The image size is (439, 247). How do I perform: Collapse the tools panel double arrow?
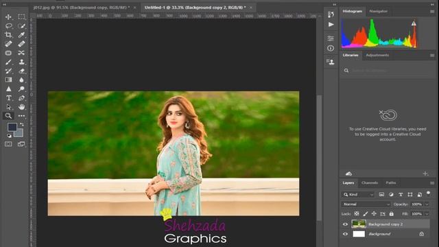click(5, 5)
